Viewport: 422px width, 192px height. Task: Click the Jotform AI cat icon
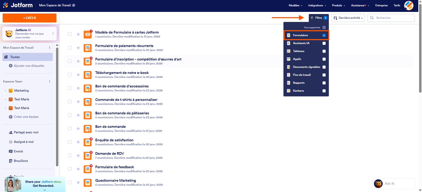9,34
